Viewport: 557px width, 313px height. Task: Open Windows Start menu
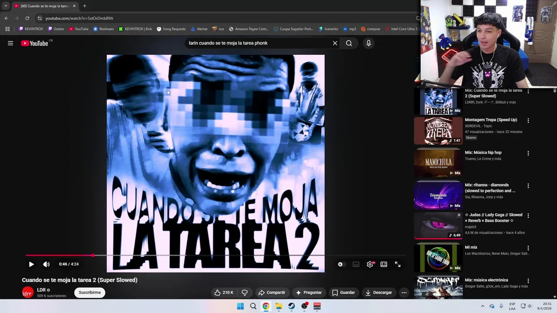click(x=240, y=306)
